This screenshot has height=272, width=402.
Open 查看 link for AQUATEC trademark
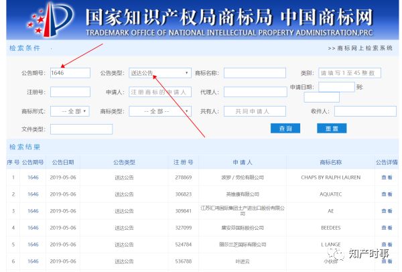387,194
